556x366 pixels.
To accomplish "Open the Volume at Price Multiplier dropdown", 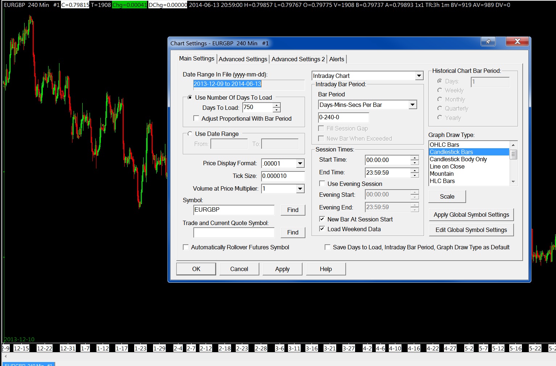I will click(300, 188).
